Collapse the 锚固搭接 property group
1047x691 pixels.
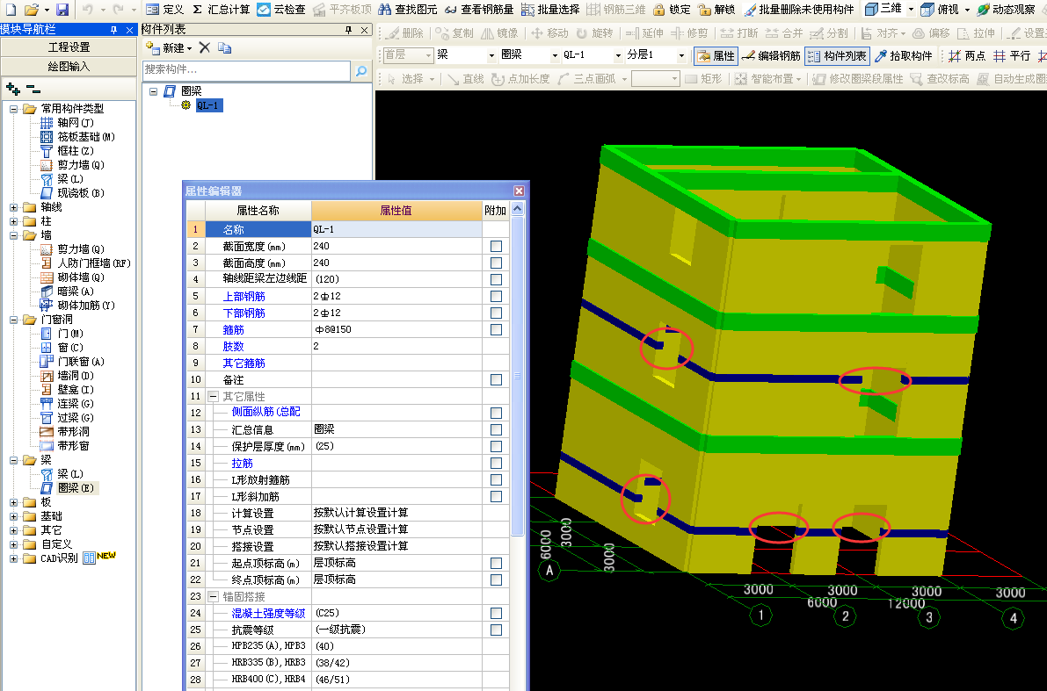coord(213,596)
